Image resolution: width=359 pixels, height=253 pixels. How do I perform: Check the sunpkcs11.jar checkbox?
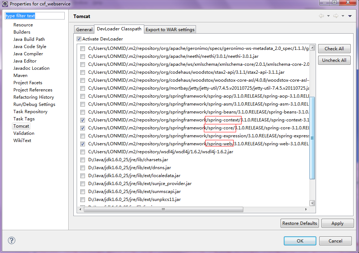83,200
